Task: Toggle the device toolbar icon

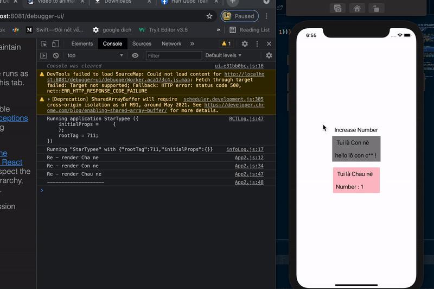Action: [56, 43]
